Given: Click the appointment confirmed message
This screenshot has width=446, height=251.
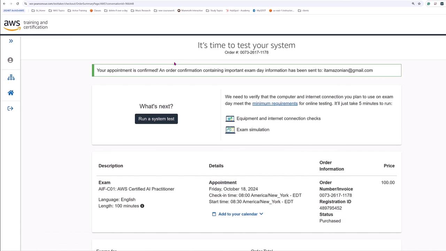Looking at the screenshot, I should coord(247,70).
